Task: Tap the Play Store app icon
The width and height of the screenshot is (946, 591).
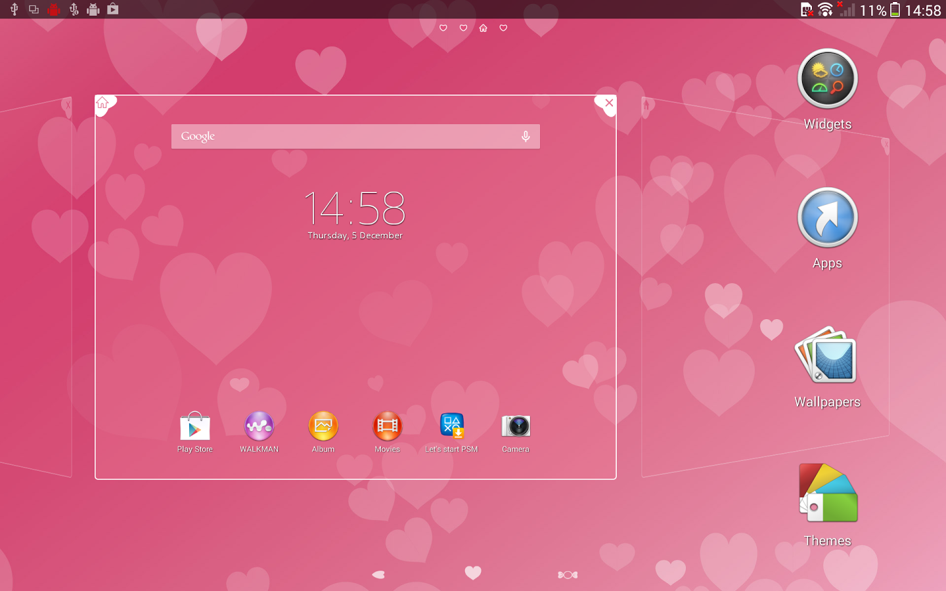Action: 194,426
